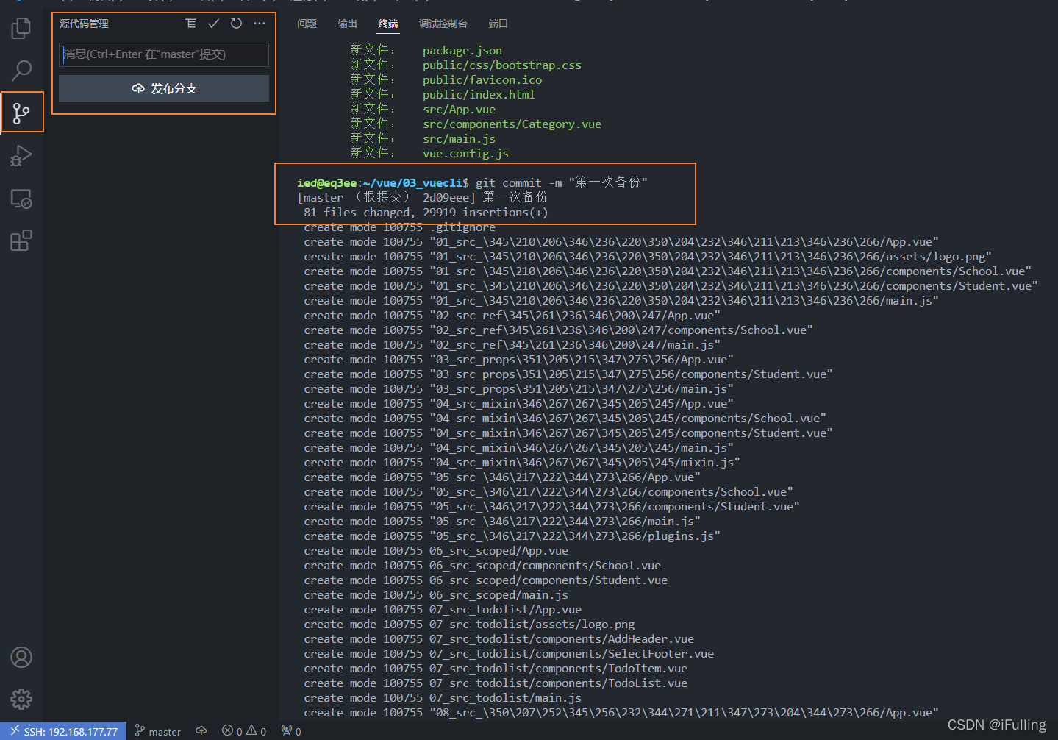Click the view-as-tree icon in source control
Screen dimensions: 1058x740
pyautogui.click(x=191, y=24)
